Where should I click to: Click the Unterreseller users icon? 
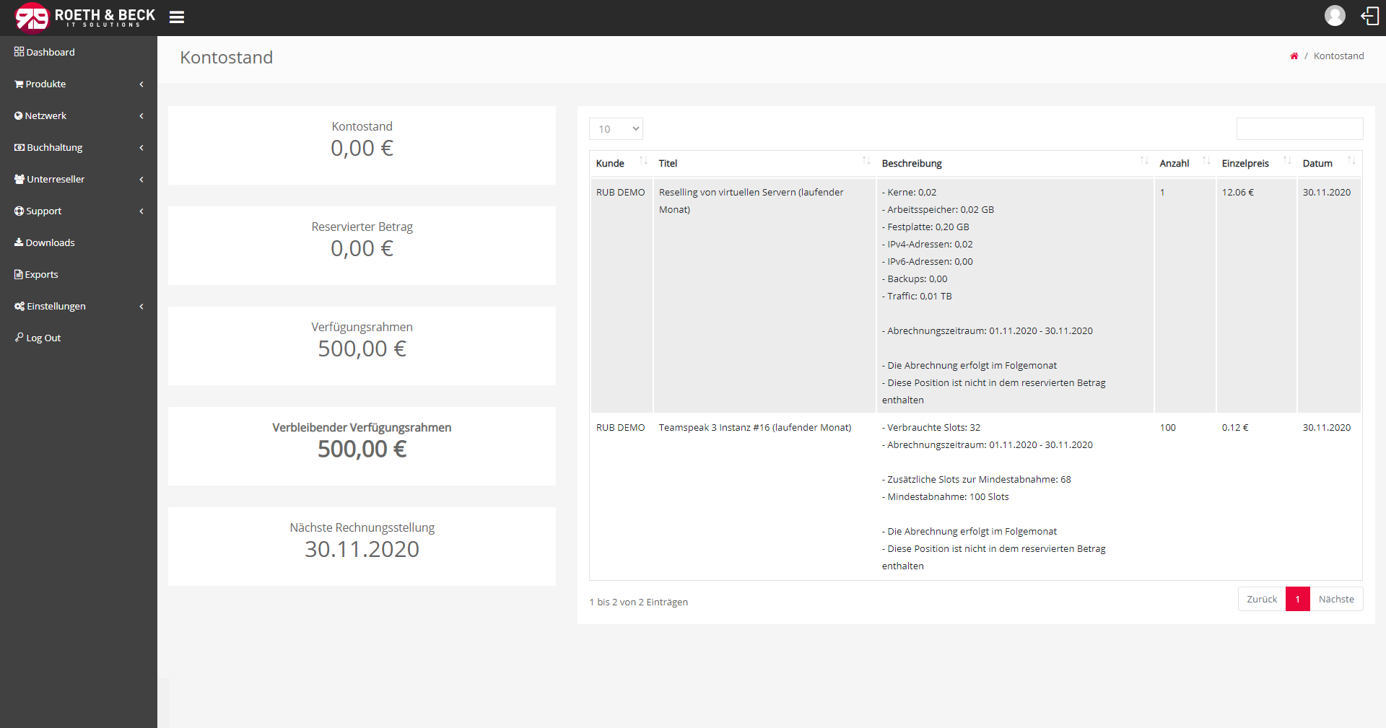[18, 179]
